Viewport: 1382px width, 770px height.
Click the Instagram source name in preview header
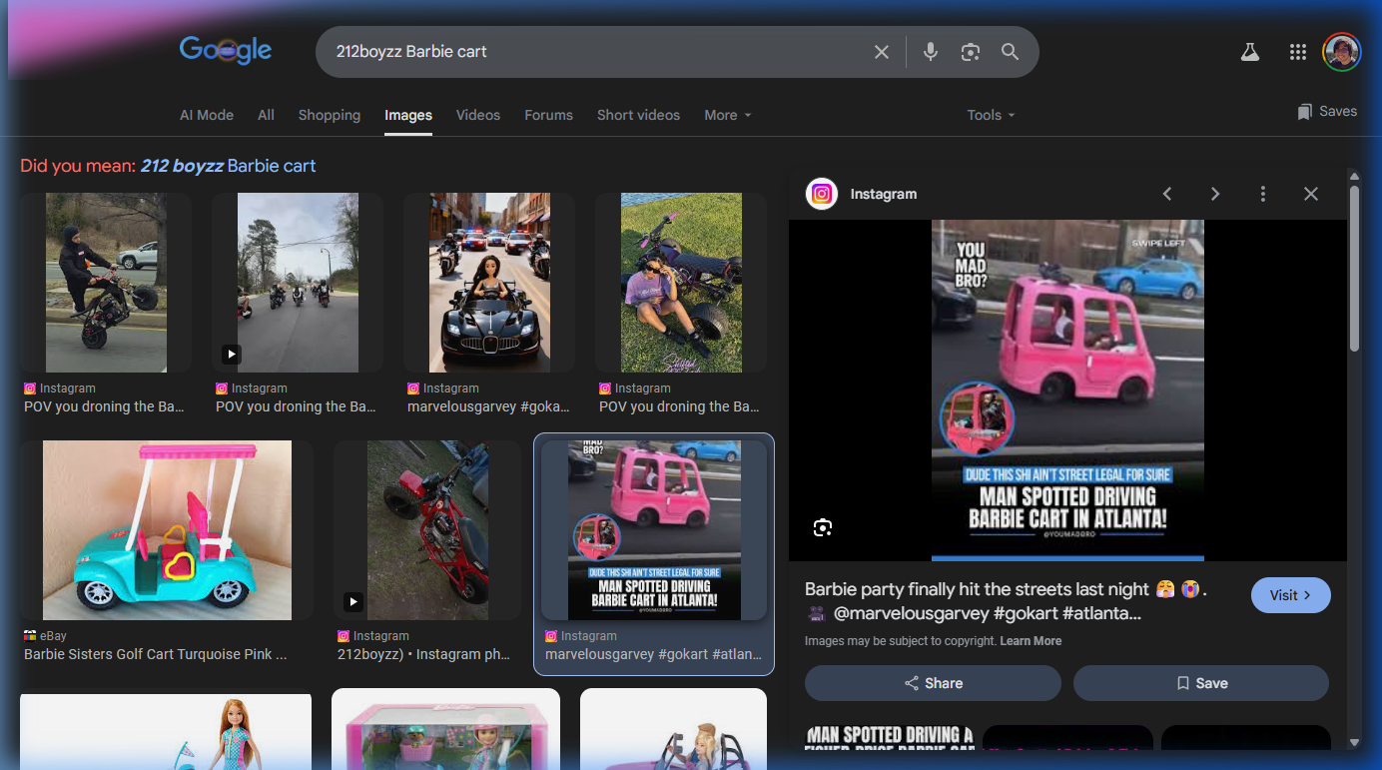pyautogui.click(x=884, y=194)
